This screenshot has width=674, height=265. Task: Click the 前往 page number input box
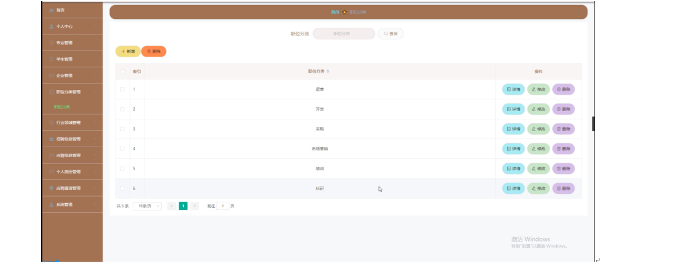pos(223,206)
